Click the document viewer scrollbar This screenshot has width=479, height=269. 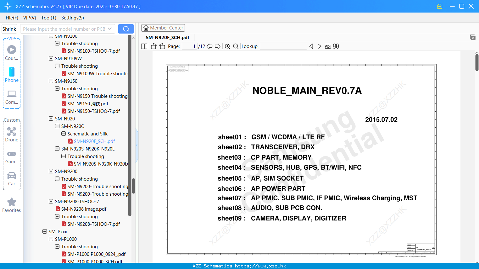coord(477,62)
